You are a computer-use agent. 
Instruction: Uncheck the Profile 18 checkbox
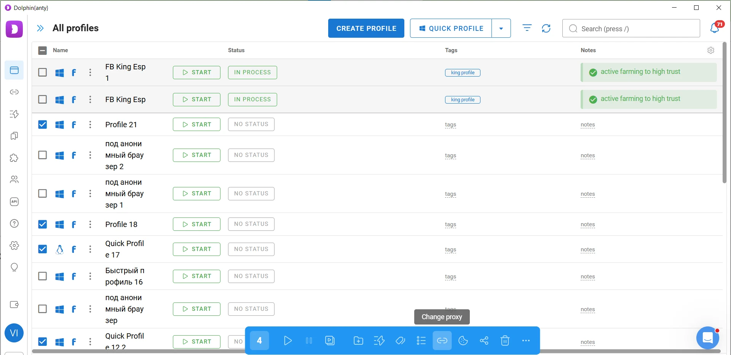point(43,224)
